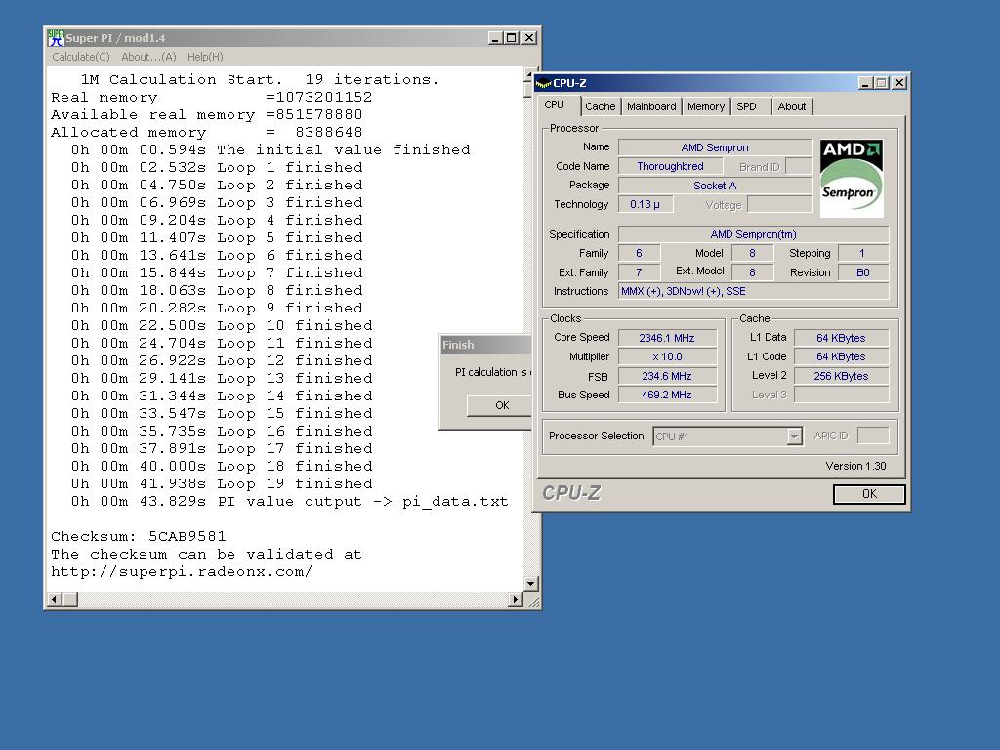Click the Finish dialog title bar
Viewport: 1000px width, 750px height.
click(486, 345)
